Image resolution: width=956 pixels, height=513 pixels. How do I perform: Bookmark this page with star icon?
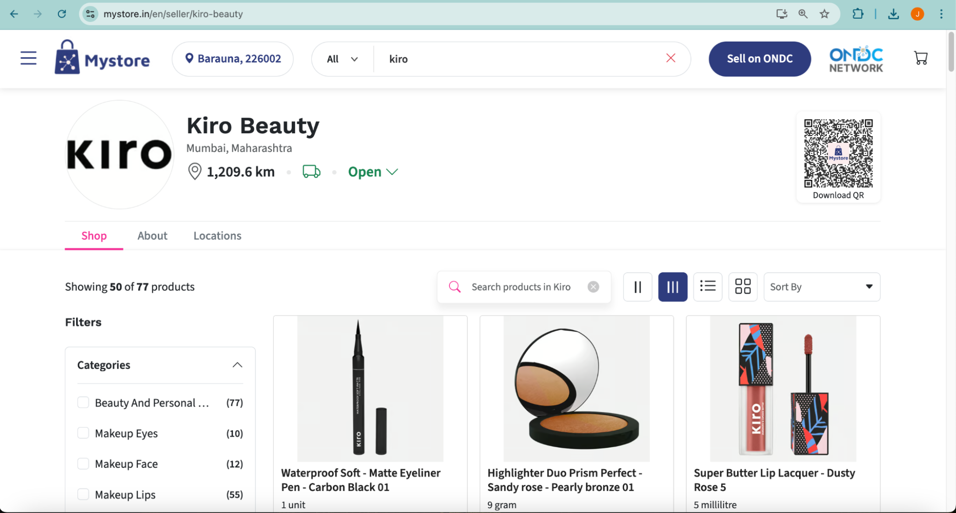824,14
